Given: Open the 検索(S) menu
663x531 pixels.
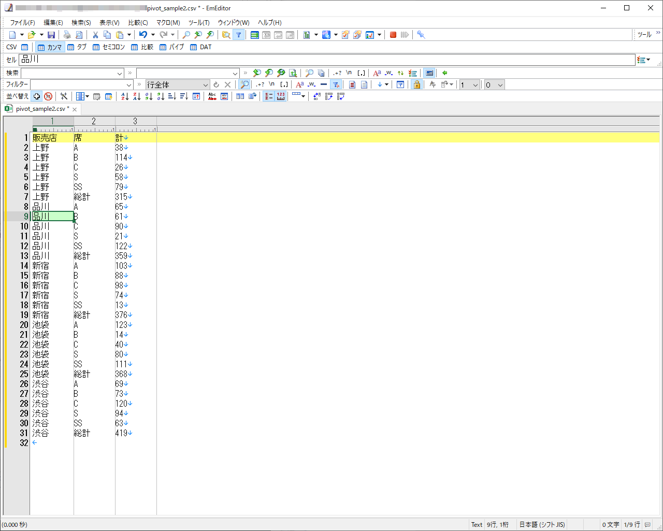Looking at the screenshot, I should pyautogui.click(x=81, y=23).
